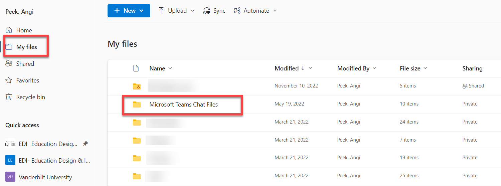Click the 19 items file size cell

pyautogui.click(x=409, y=158)
